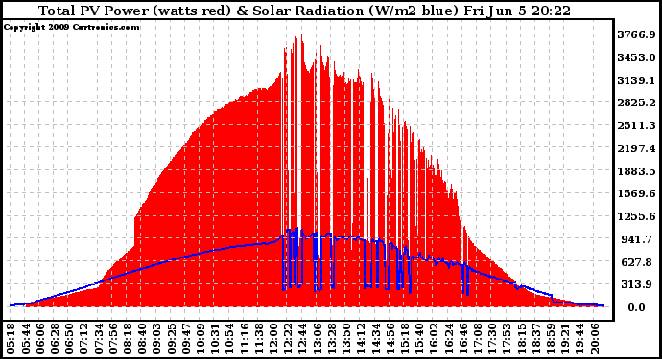Select the 06:50 time label
The width and height of the screenshot is (662, 359).
tap(68, 339)
